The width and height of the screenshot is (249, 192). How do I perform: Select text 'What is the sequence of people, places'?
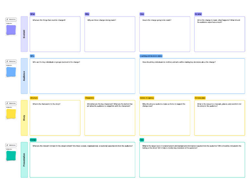click(x=212, y=104)
